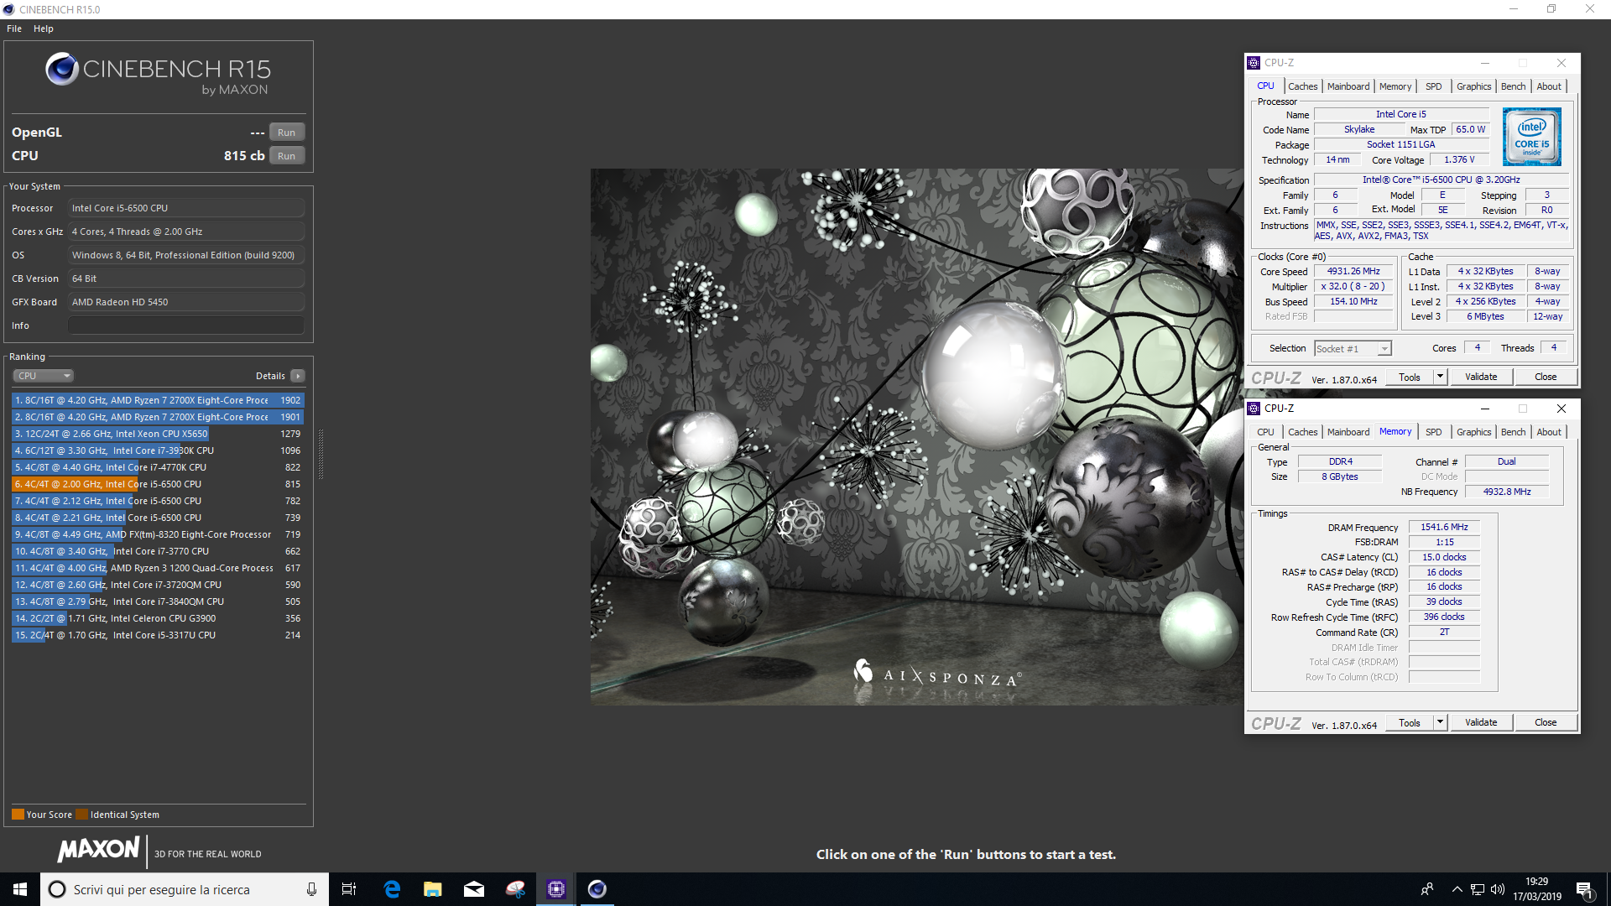Switch to CPU-Z taskbar icon
1611x906 pixels.
pos(556,889)
